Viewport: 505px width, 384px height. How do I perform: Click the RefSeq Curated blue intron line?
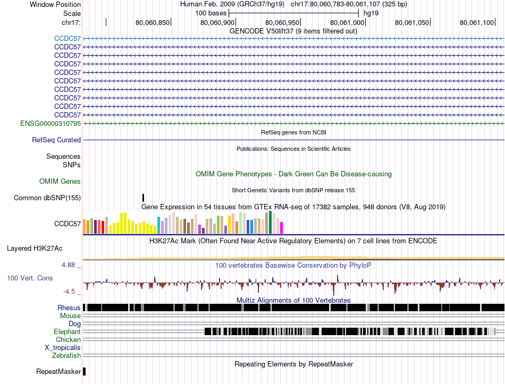point(293,140)
